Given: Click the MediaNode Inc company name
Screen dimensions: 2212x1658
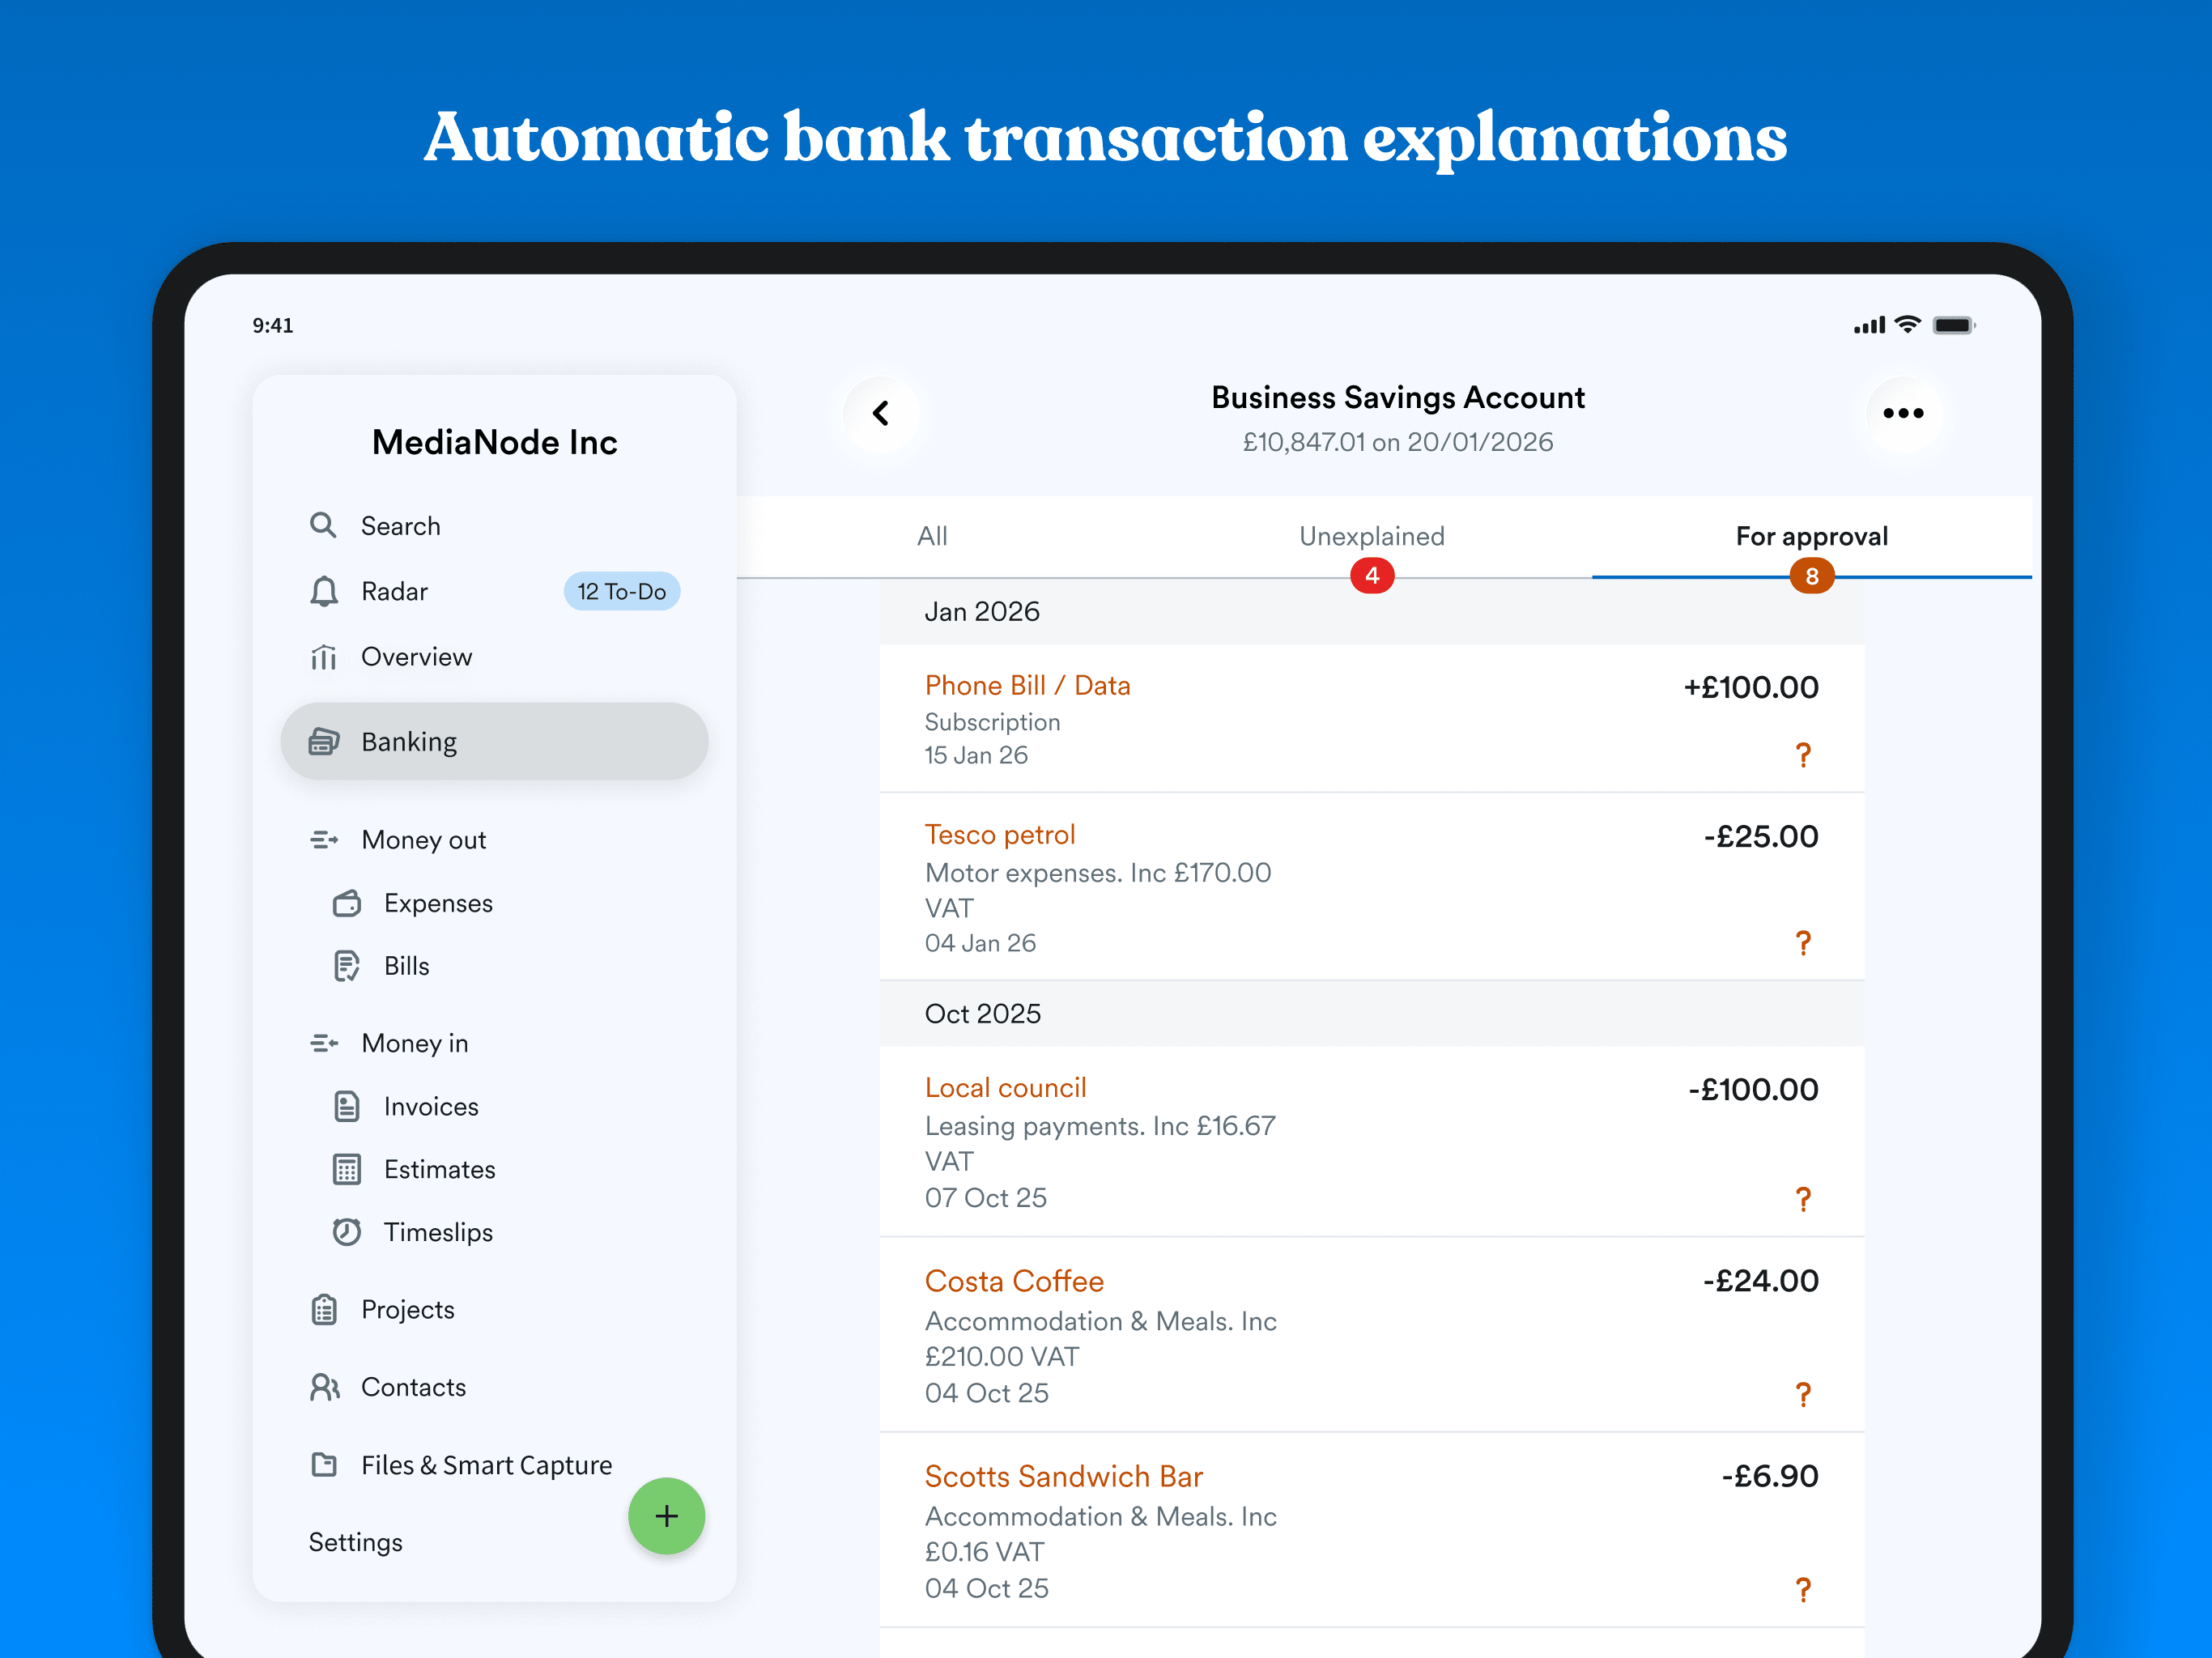Looking at the screenshot, I should [494, 442].
